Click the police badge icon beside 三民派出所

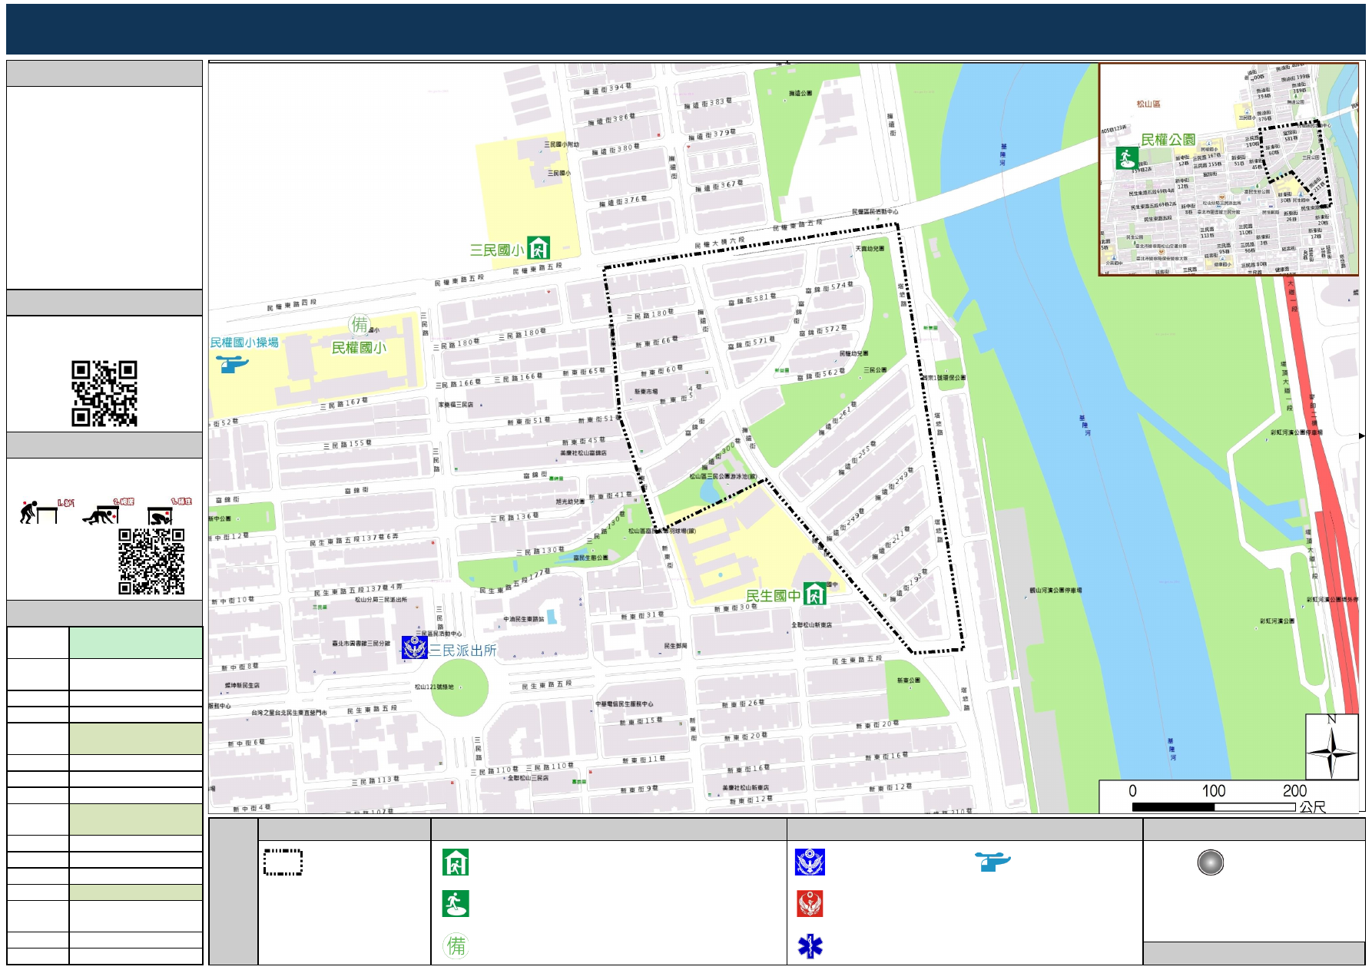pyautogui.click(x=415, y=647)
